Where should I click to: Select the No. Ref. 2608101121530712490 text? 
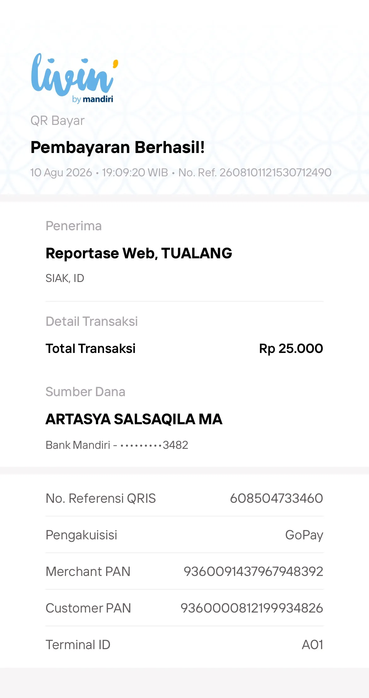255,173
